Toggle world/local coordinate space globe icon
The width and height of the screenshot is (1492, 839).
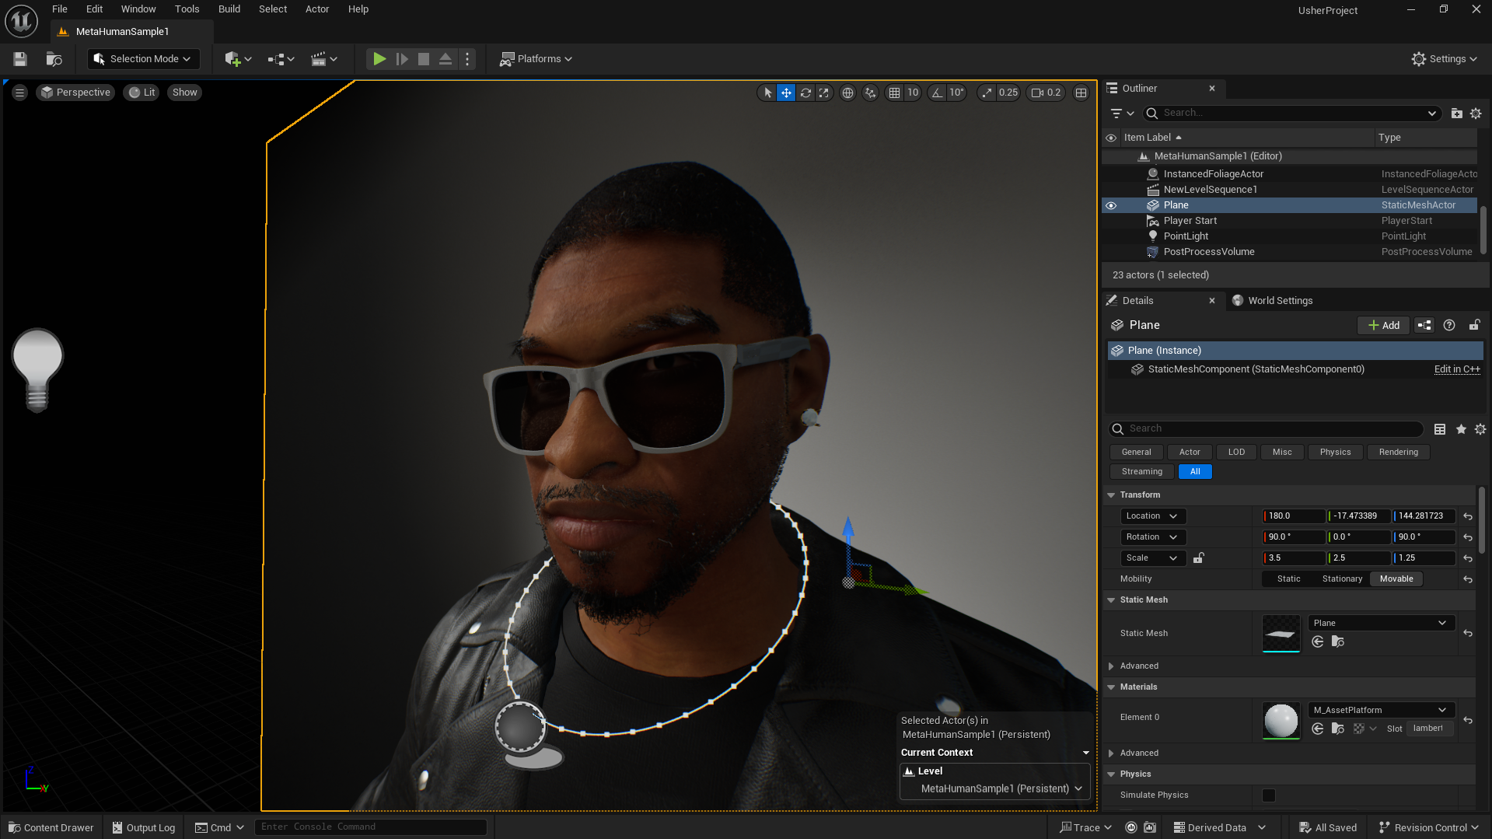847,93
